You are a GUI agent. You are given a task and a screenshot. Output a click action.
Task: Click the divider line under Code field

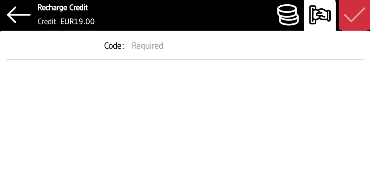[185, 60]
